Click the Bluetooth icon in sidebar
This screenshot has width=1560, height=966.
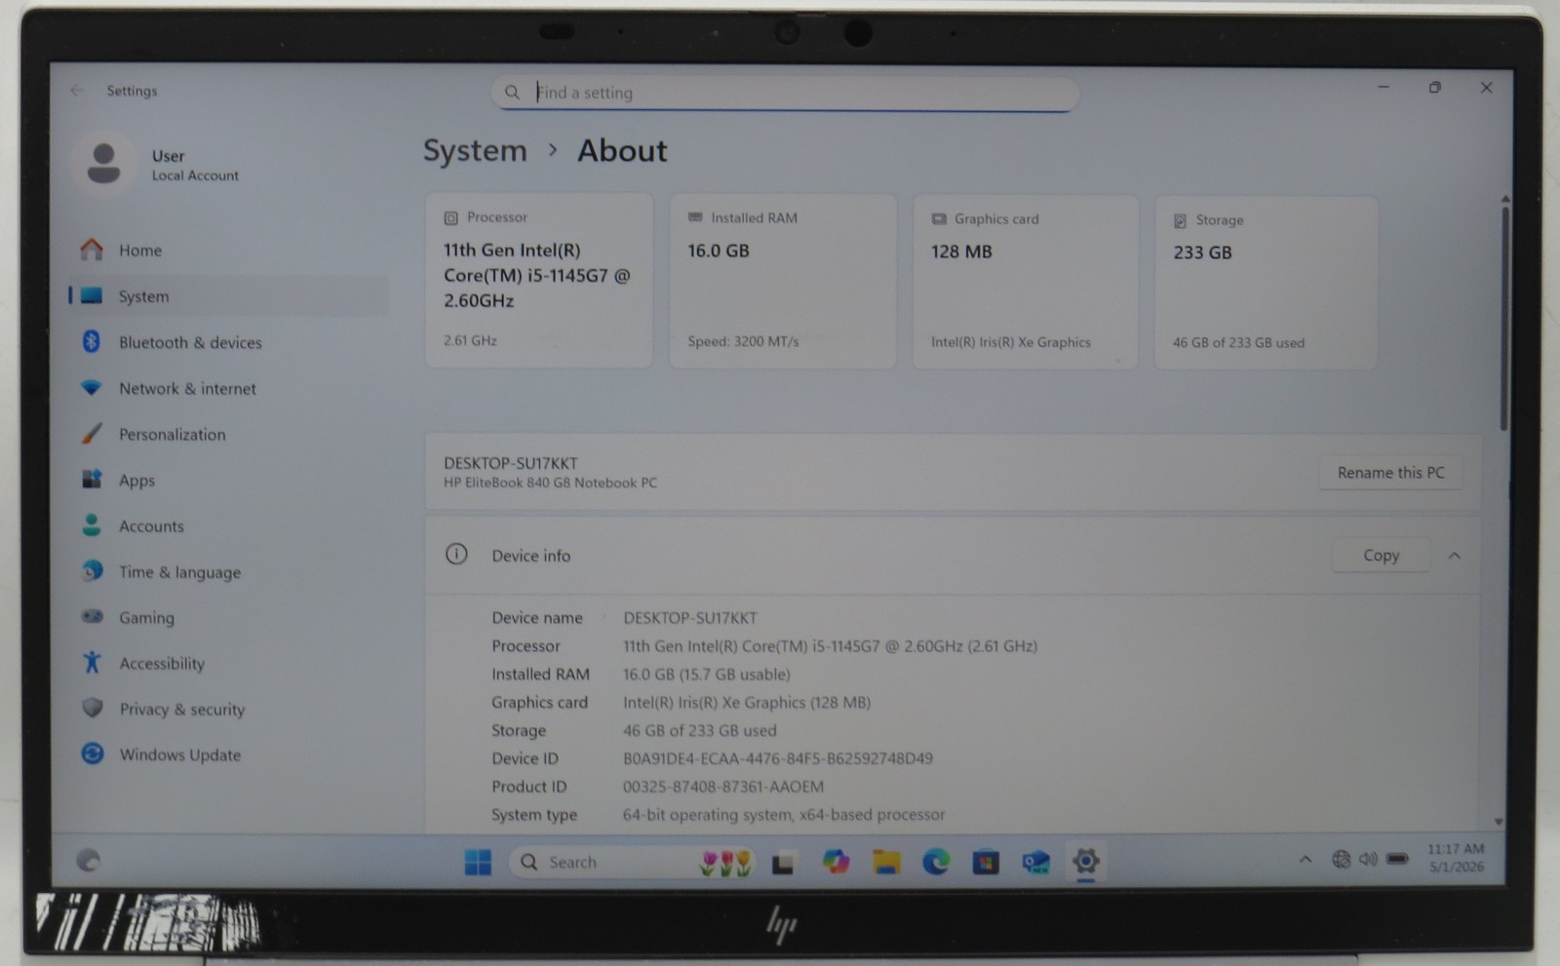point(92,341)
